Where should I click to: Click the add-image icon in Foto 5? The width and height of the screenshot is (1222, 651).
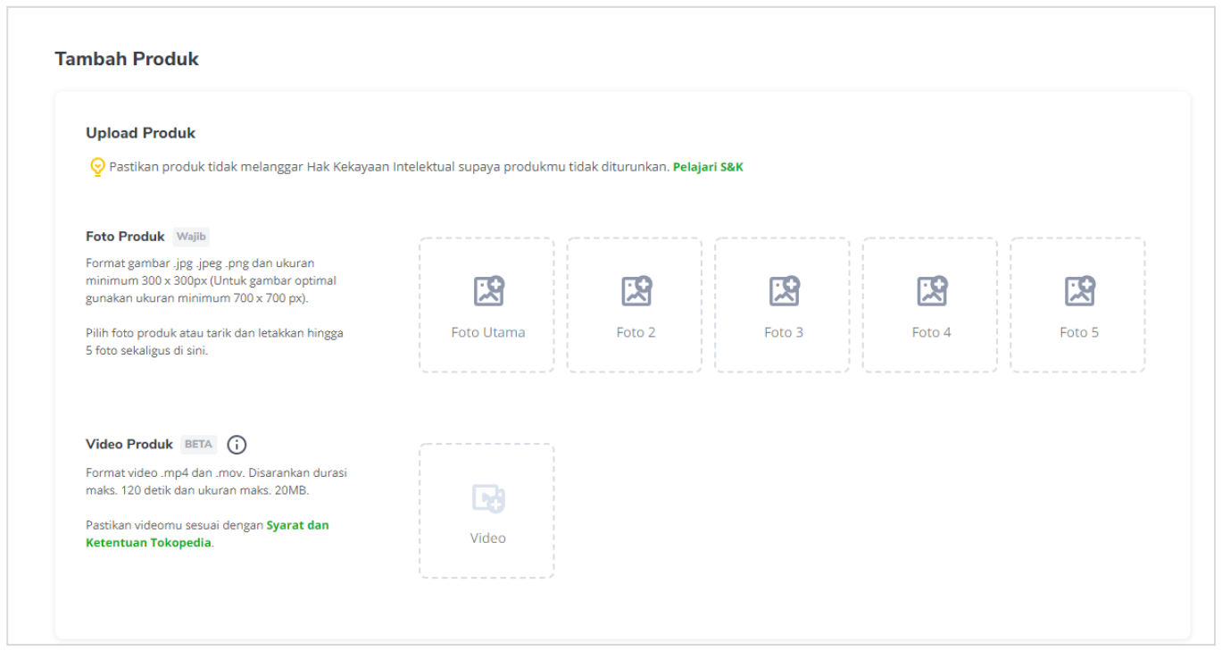tap(1080, 291)
